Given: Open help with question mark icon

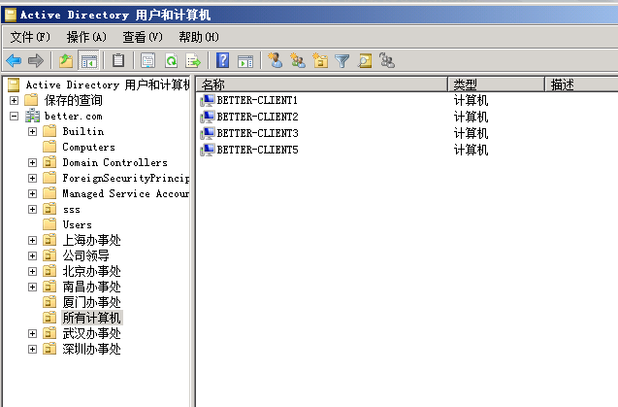Looking at the screenshot, I should click(223, 61).
